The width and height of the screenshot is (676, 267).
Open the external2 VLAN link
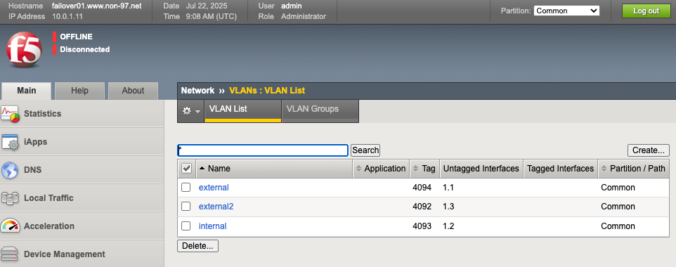216,207
